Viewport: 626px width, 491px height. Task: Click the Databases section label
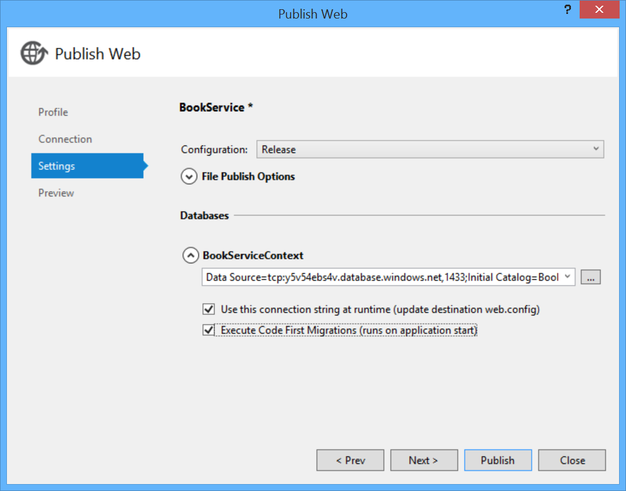point(205,215)
